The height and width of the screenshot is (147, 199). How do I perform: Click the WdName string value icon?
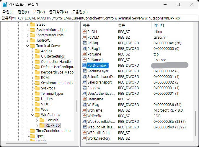pyautogui.click(x=84, y=110)
